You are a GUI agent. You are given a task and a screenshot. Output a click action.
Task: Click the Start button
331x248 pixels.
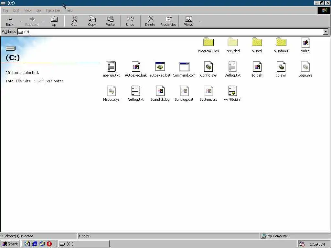(10, 244)
